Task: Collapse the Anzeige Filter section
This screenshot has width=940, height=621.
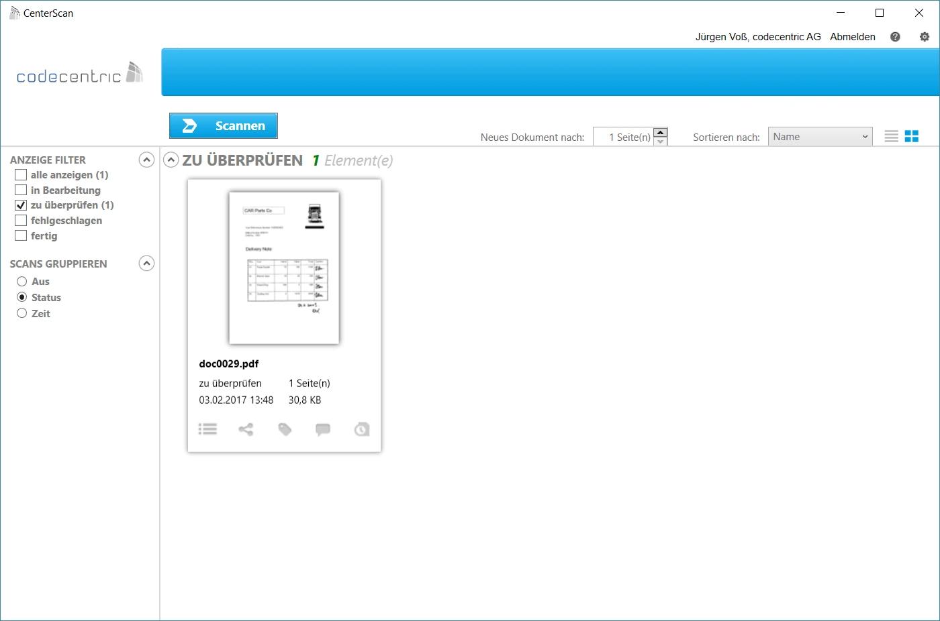Action: tap(146, 160)
